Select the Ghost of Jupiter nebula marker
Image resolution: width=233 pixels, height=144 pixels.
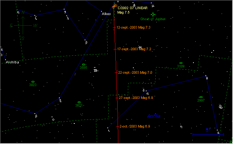click(x=153, y=14)
